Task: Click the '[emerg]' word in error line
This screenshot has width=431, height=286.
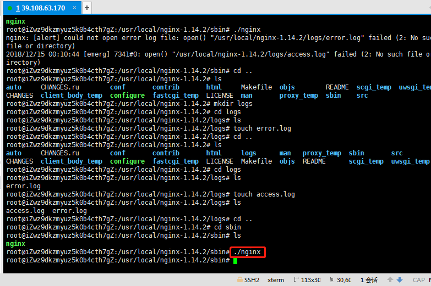Action: [96, 54]
